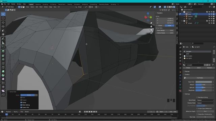Select the glass material slot
This screenshot has width=216, height=121.
click(197, 54)
